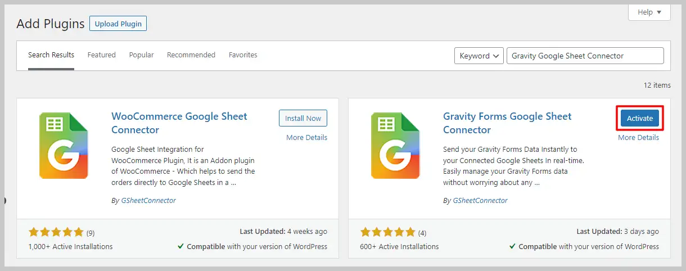Activate the Gravity Forms Google Sheet Connector

pos(640,118)
